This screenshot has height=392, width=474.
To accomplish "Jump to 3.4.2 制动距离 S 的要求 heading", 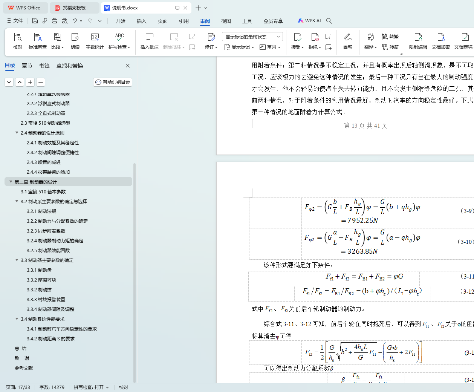I will tap(50, 338).
